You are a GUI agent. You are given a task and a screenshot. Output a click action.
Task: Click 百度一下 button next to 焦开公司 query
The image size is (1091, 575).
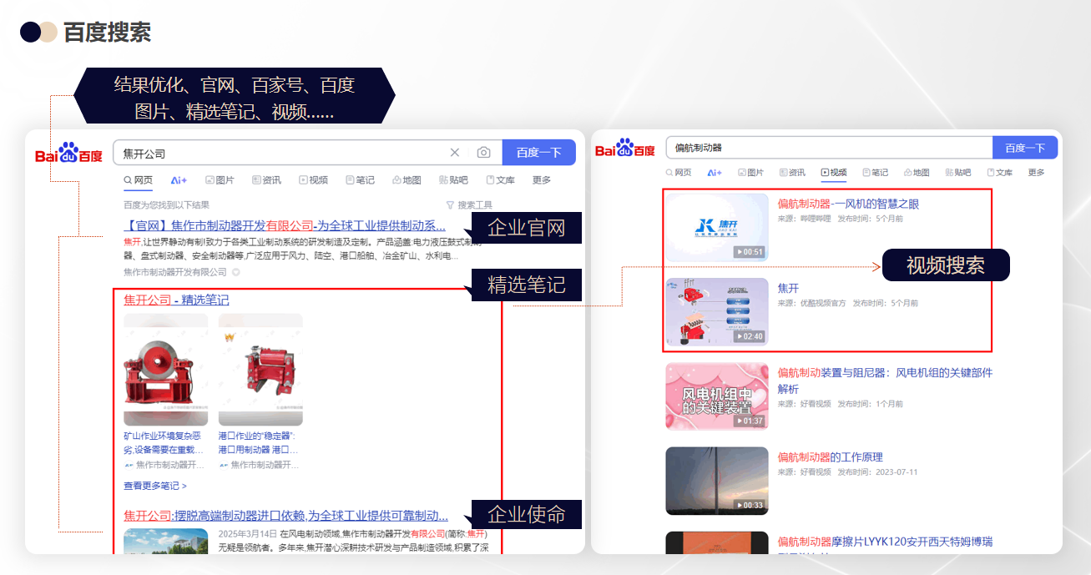coord(539,153)
